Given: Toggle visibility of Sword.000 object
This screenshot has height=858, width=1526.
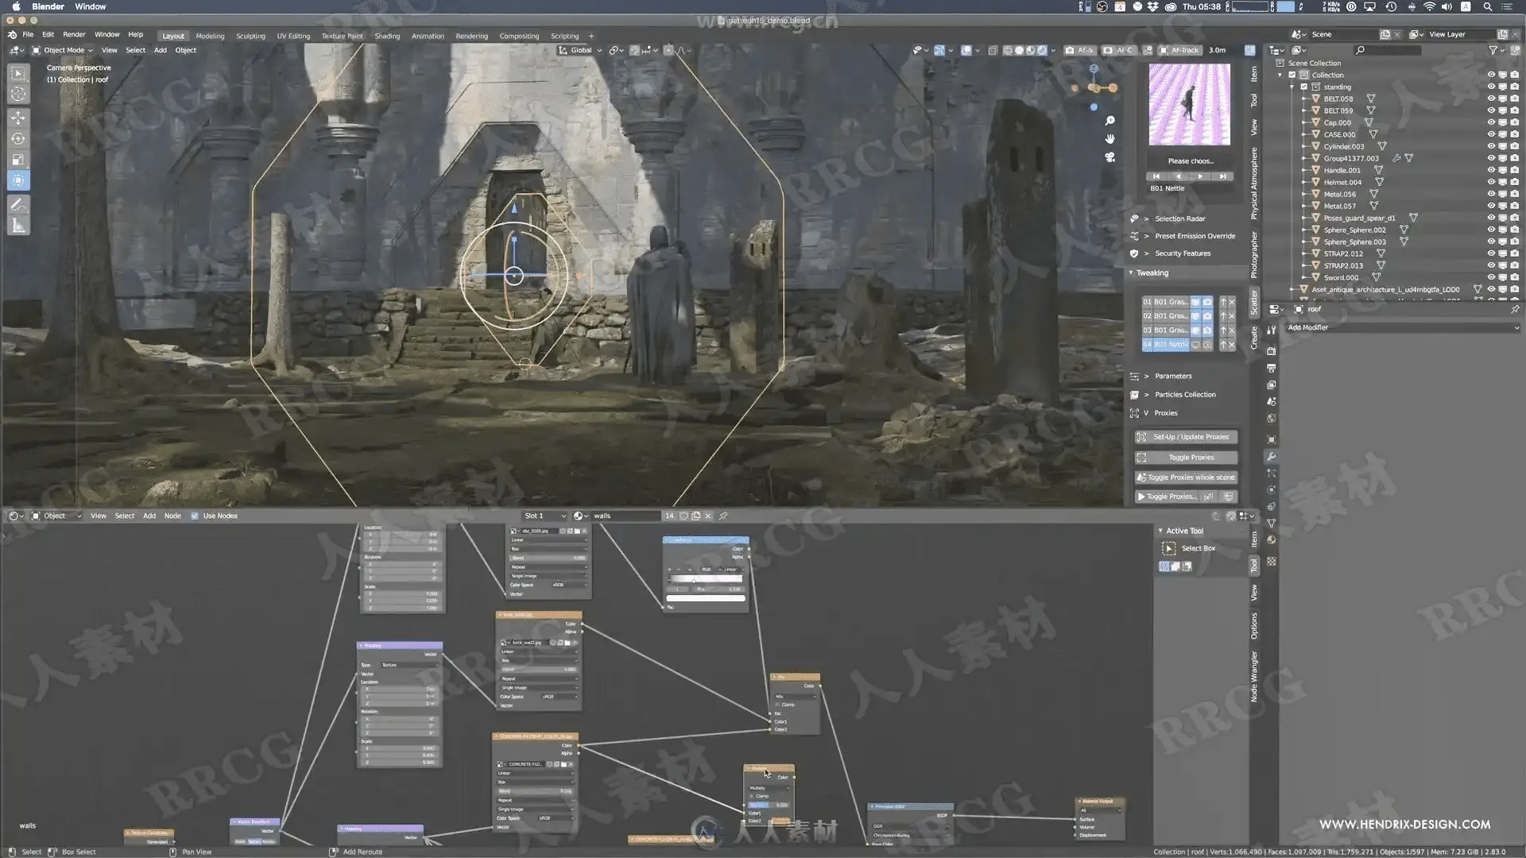Looking at the screenshot, I should pyautogui.click(x=1491, y=277).
